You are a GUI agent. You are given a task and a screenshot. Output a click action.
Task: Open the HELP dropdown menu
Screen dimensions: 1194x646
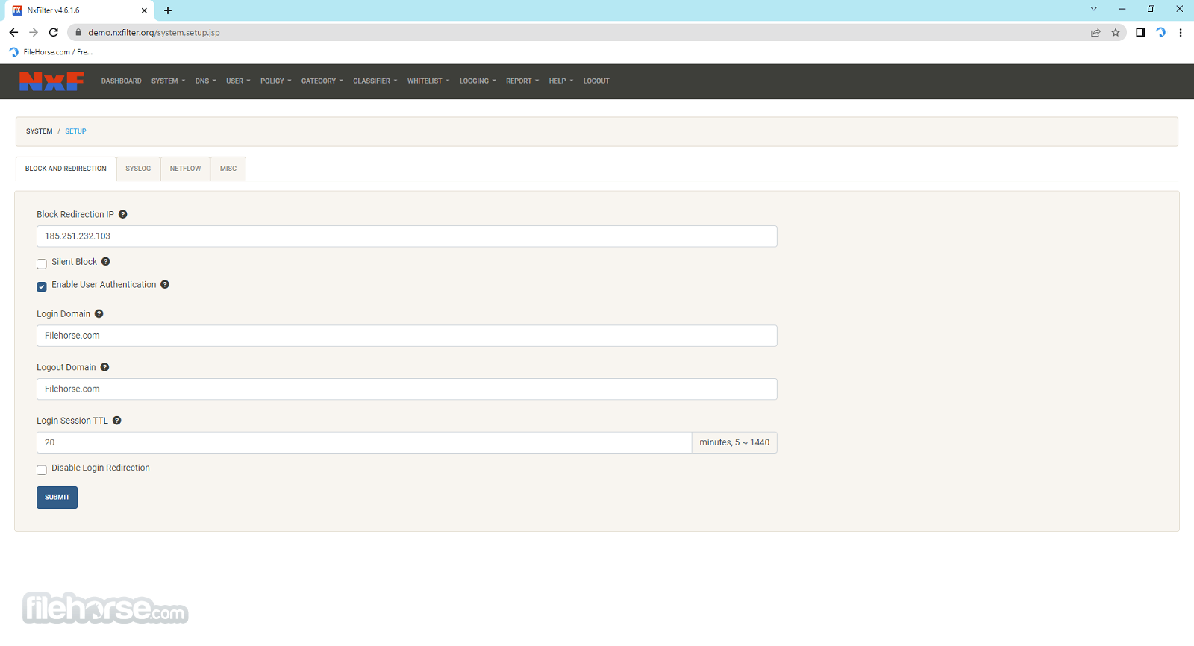point(561,81)
